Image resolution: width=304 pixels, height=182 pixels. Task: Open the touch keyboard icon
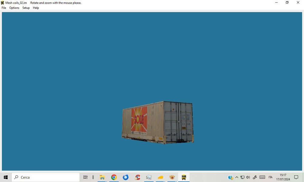click(262, 177)
